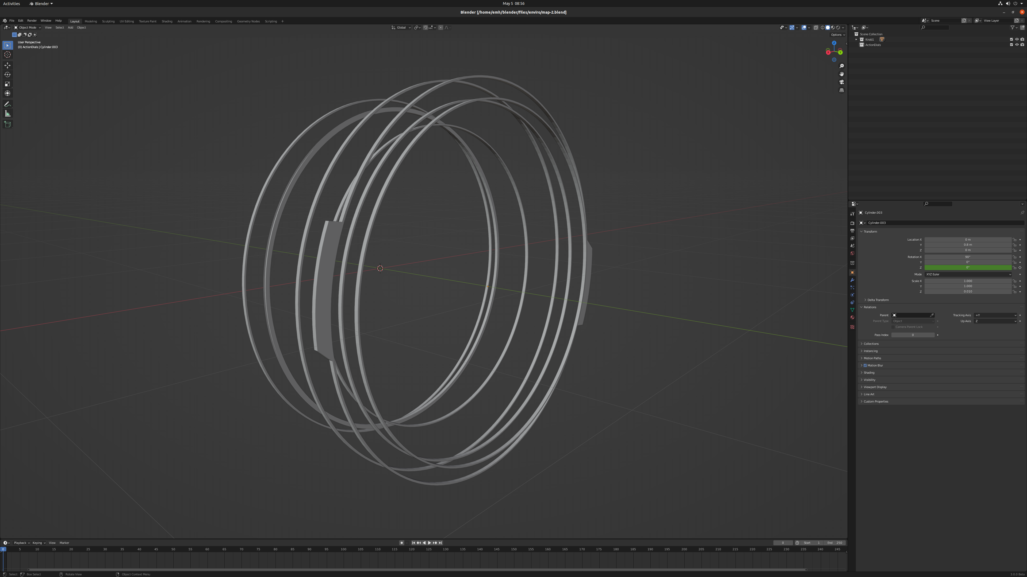1027x577 pixels.
Task: Expand the Knob1 collection tree arrow
Action: (x=856, y=40)
